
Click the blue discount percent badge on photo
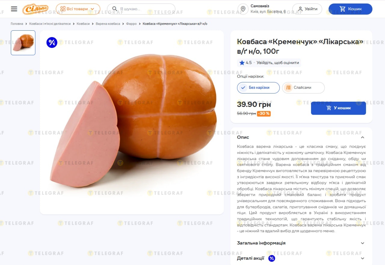(x=52, y=42)
